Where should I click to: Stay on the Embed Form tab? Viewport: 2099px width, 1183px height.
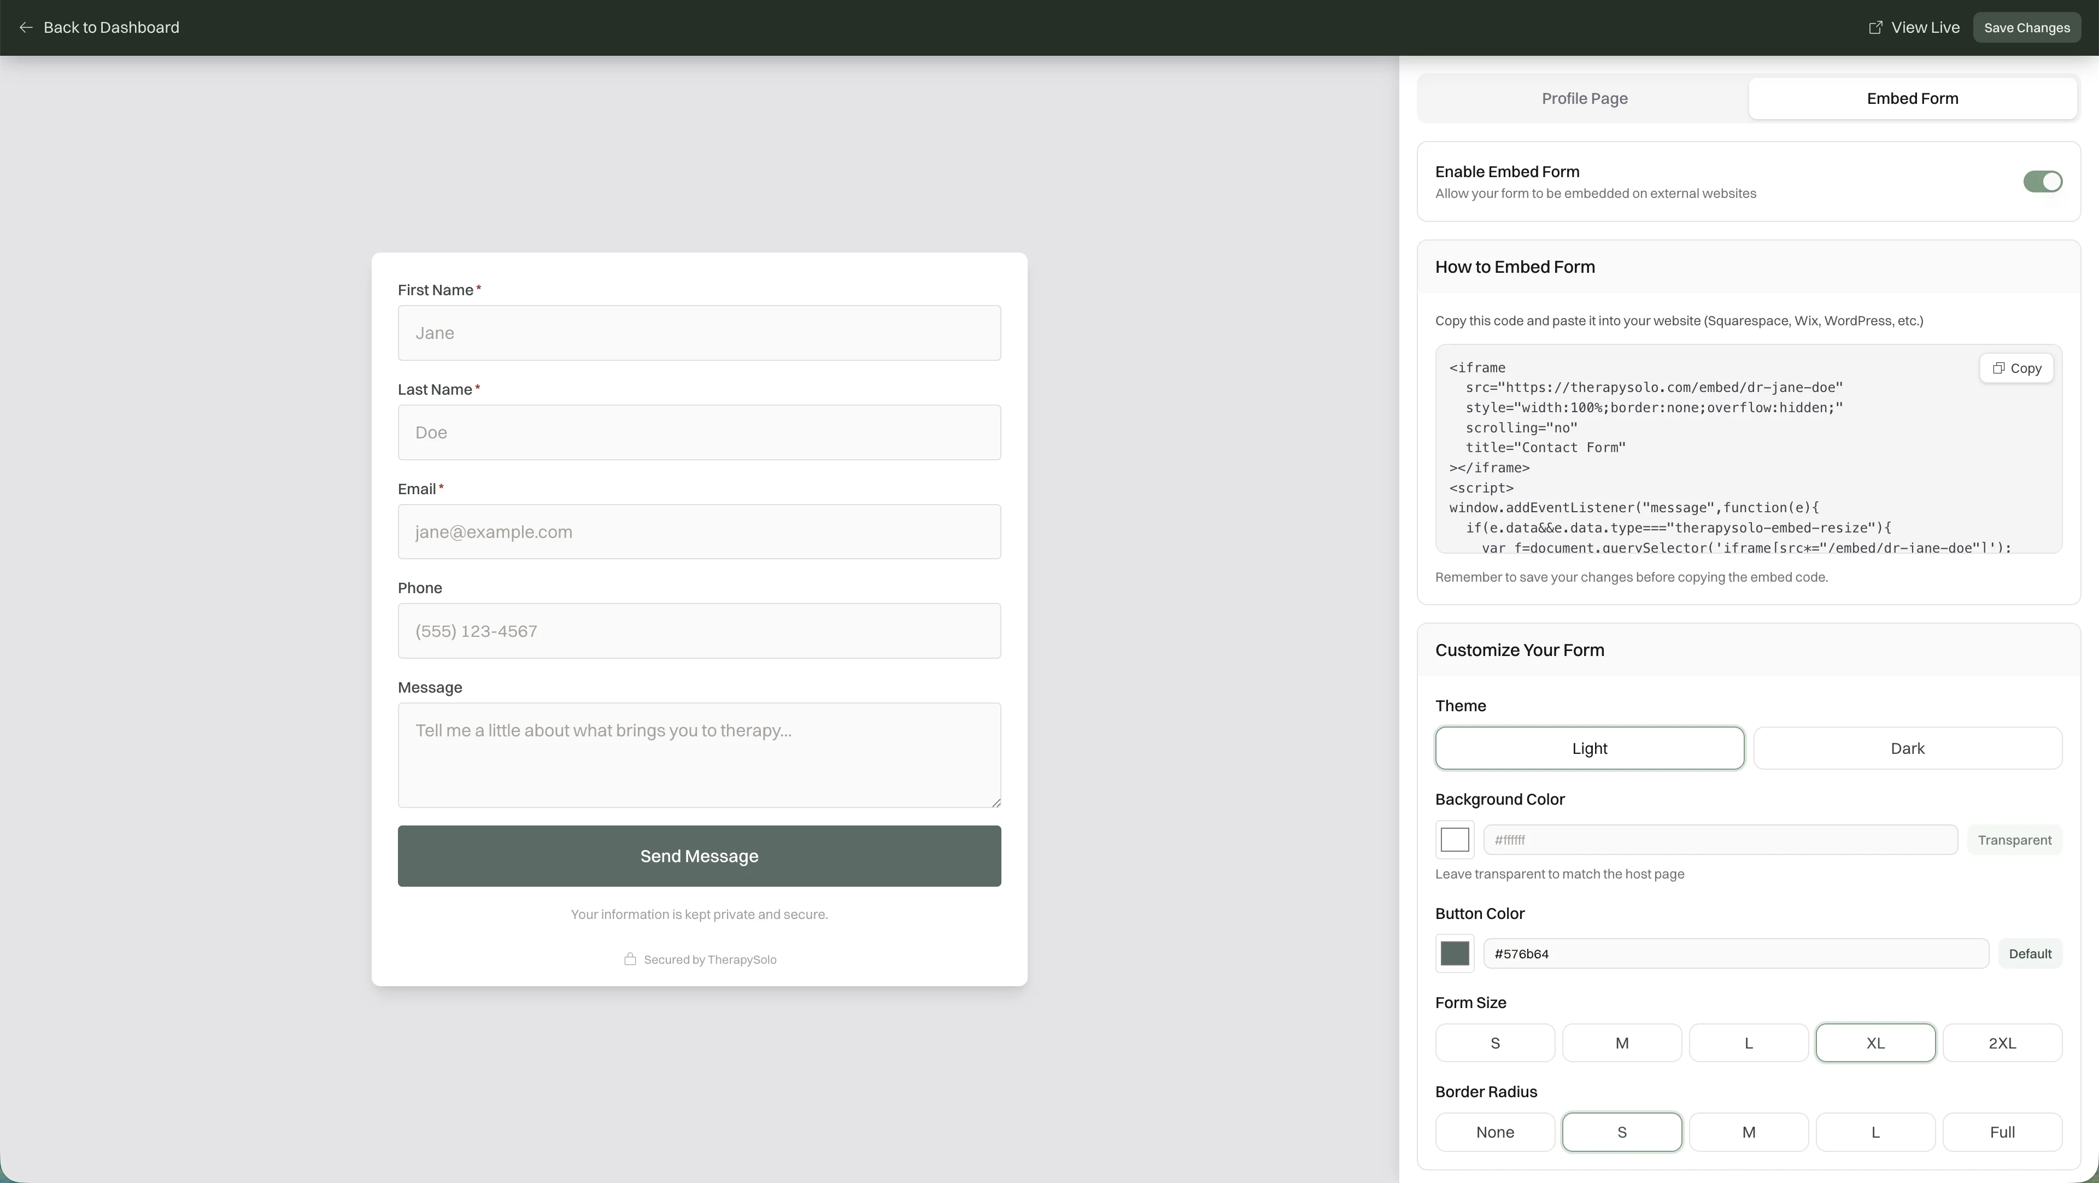1913,98
